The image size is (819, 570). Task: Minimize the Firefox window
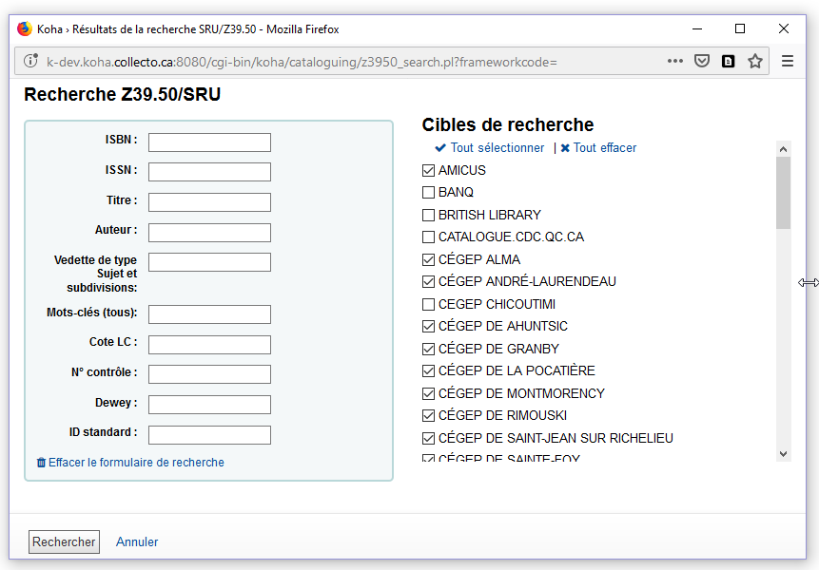pos(697,28)
